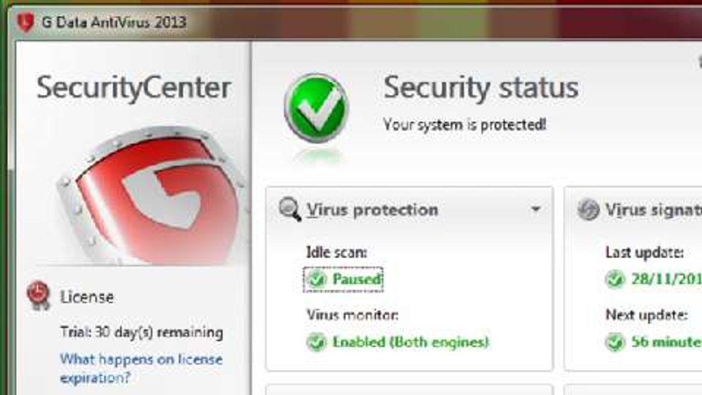Screen dimensions: 702x395
Task: Click the green check beside Last update date
Action: 615,279
